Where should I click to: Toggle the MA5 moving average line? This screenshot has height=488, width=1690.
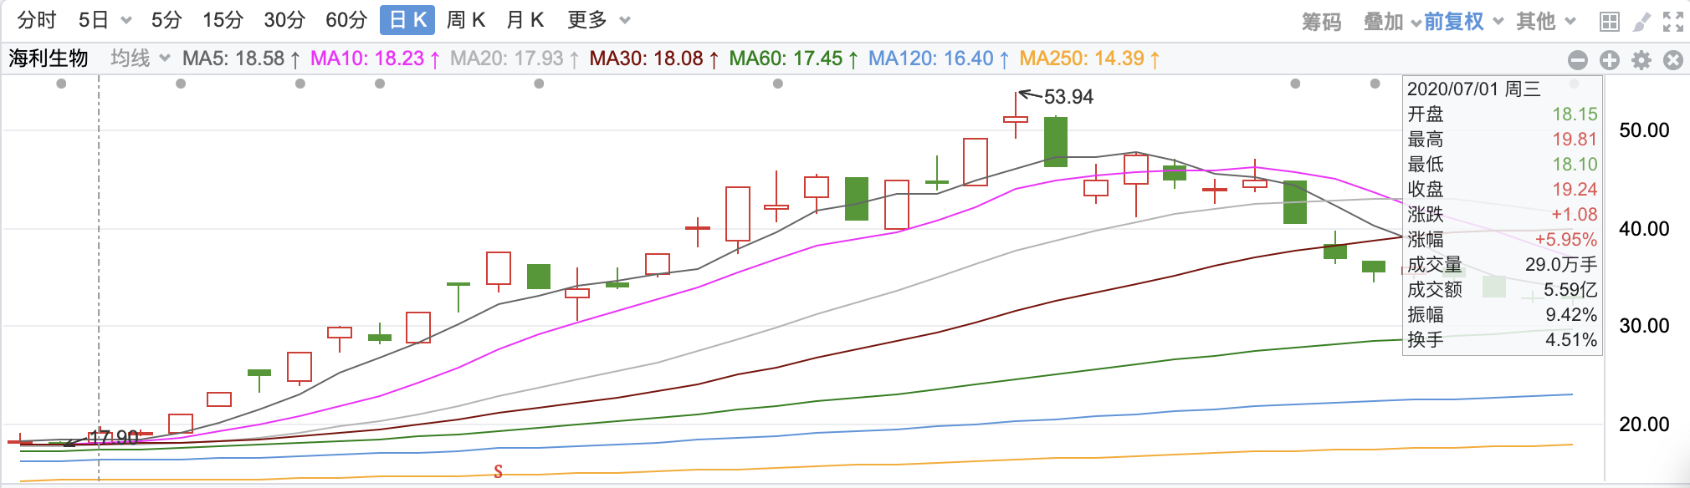[x=241, y=58]
